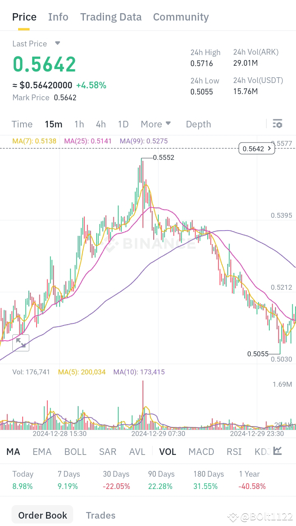Switch to the Trading Data tab
This screenshot has width=296, height=526.
coord(111,17)
